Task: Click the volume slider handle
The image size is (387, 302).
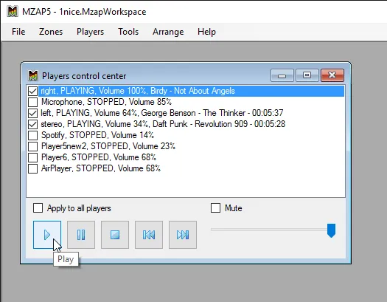Action: (331, 230)
